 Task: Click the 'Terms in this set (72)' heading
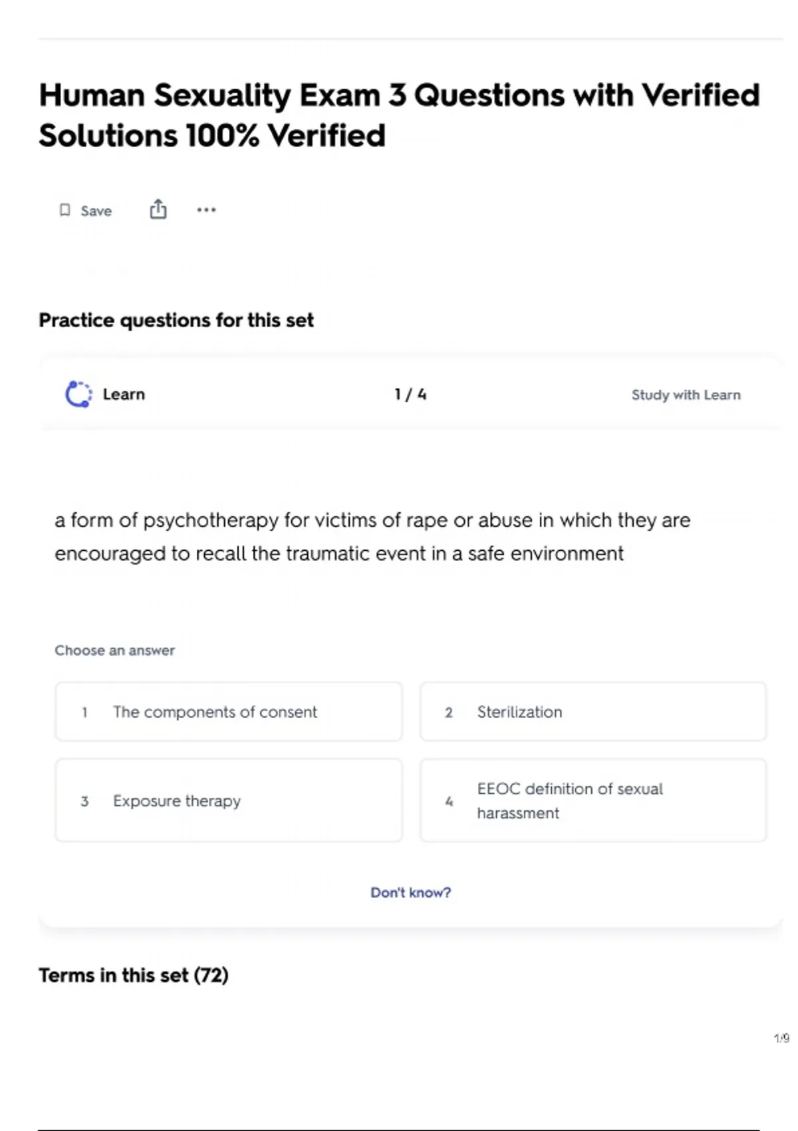tap(134, 975)
